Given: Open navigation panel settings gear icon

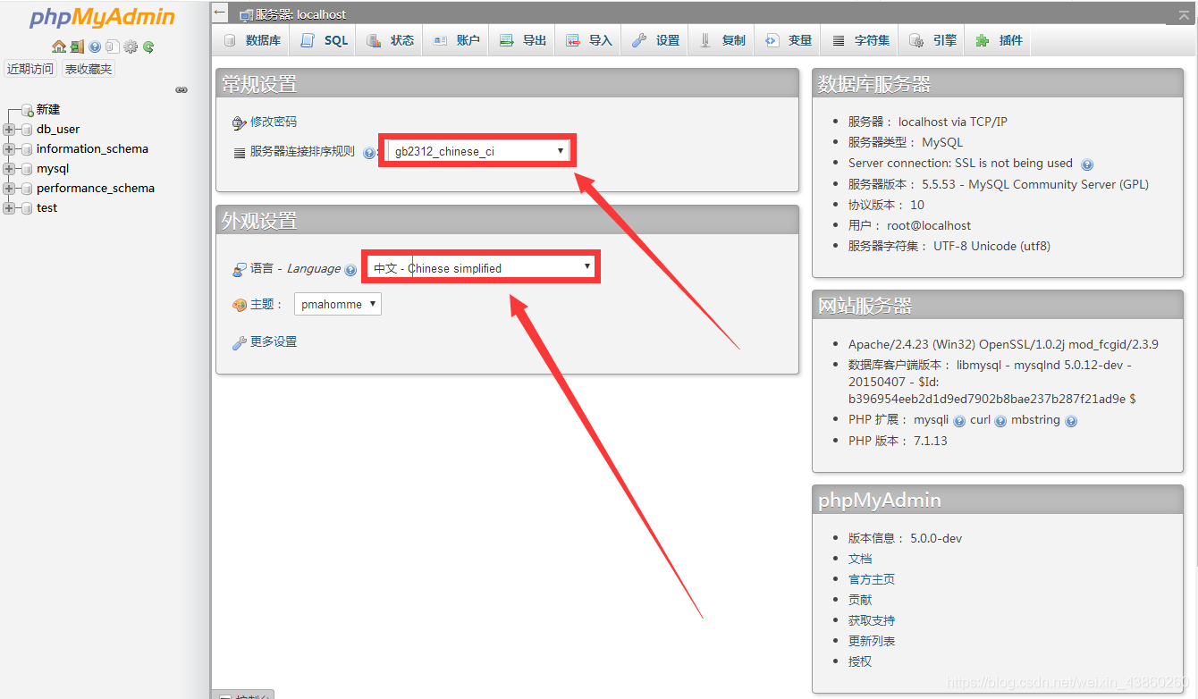Looking at the screenshot, I should [131, 46].
